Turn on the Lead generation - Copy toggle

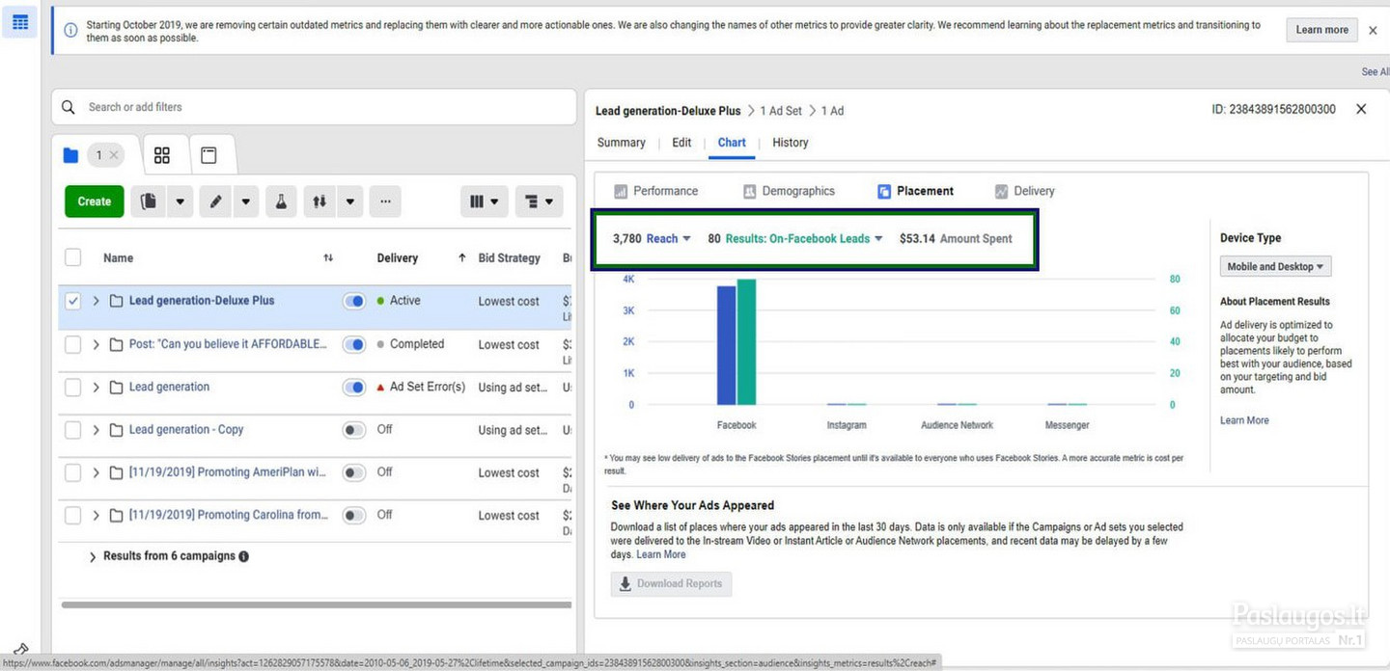[354, 430]
